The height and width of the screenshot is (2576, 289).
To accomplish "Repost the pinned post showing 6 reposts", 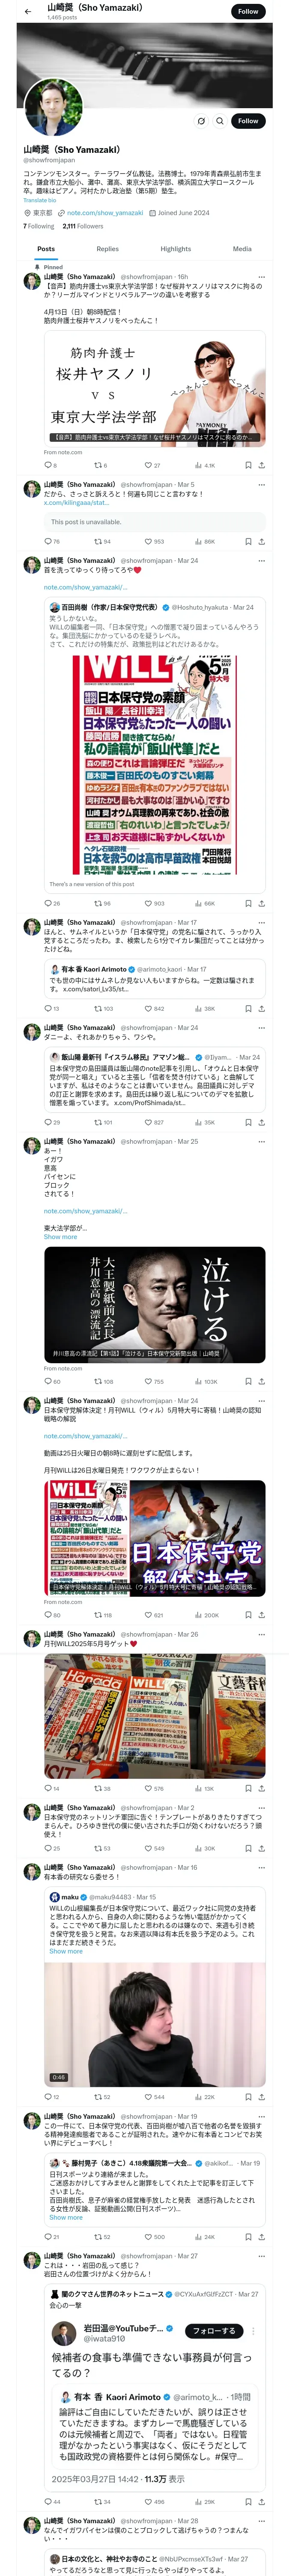I will click(x=101, y=465).
